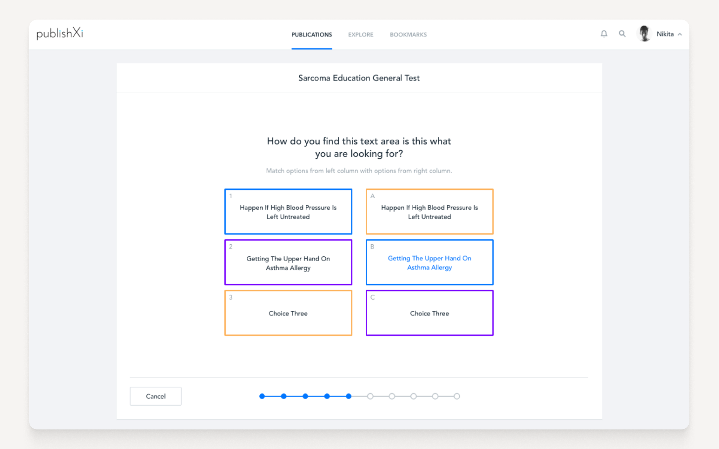This screenshot has width=719, height=449.
Task: Click Nikita's profile avatar picture
Action: pyautogui.click(x=644, y=34)
